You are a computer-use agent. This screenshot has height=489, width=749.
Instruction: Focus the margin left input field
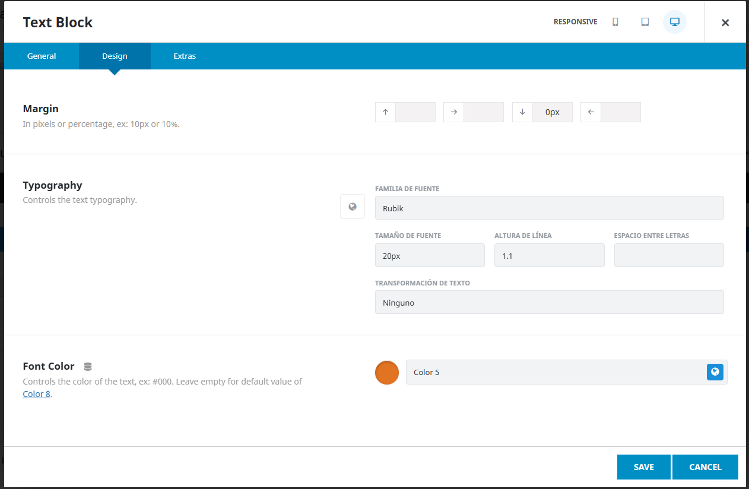coord(621,112)
